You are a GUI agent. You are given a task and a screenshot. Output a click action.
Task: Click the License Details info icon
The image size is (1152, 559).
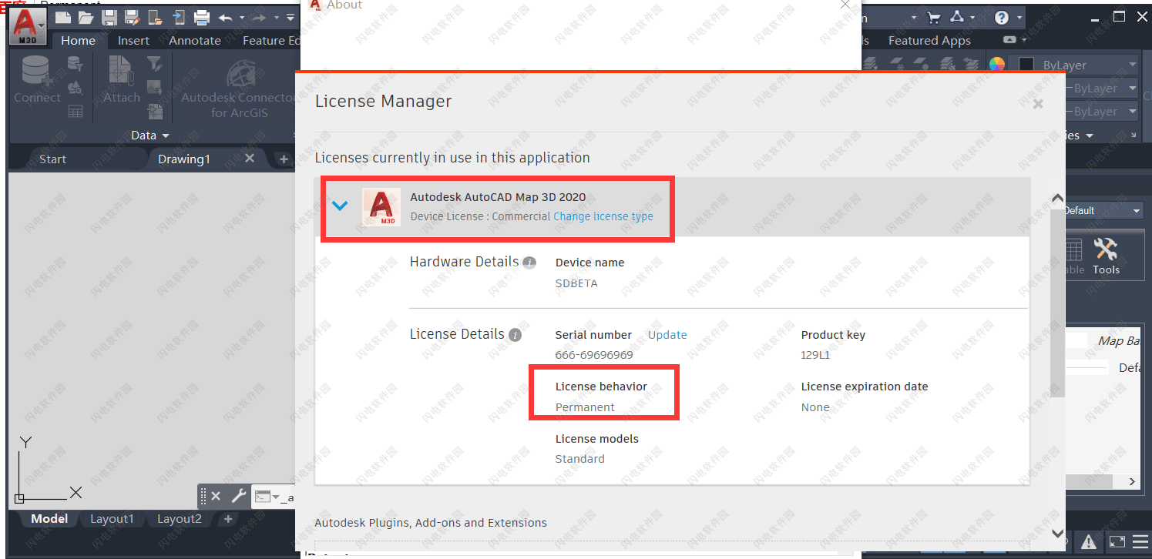tap(515, 335)
